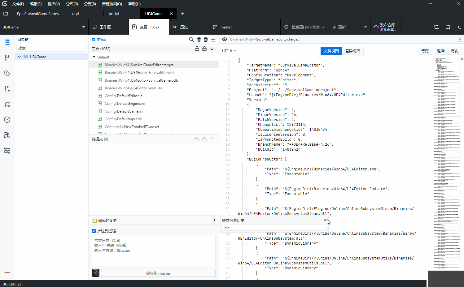The image size is (464, 287).
Task: Open the branches icon in left sidebar
Action: (7, 58)
